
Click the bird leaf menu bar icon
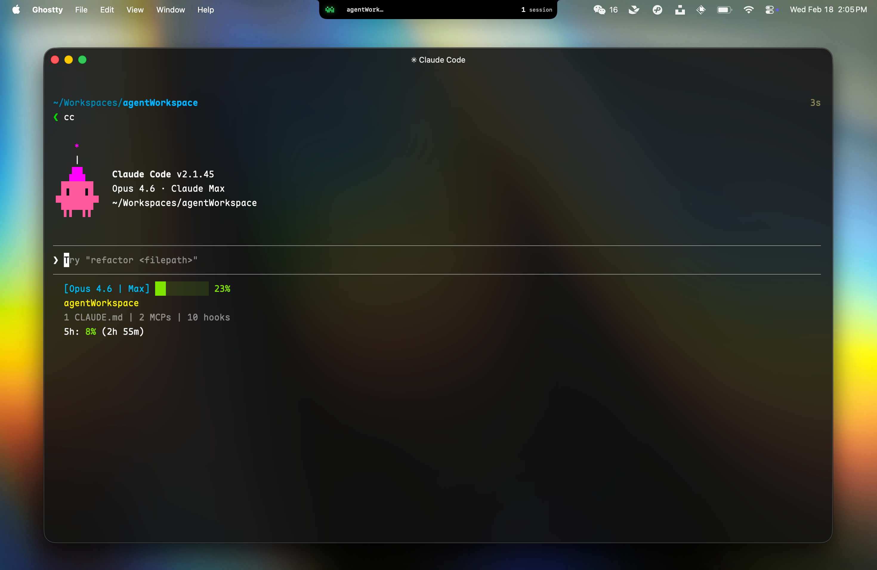point(634,10)
